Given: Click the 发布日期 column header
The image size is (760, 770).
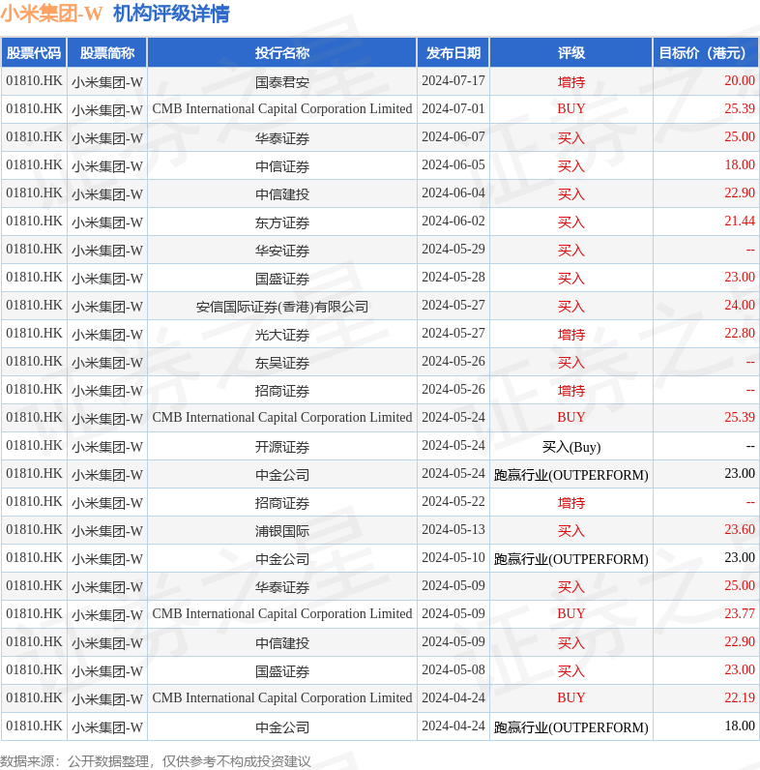Looking at the screenshot, I should [x=453, y=52].
